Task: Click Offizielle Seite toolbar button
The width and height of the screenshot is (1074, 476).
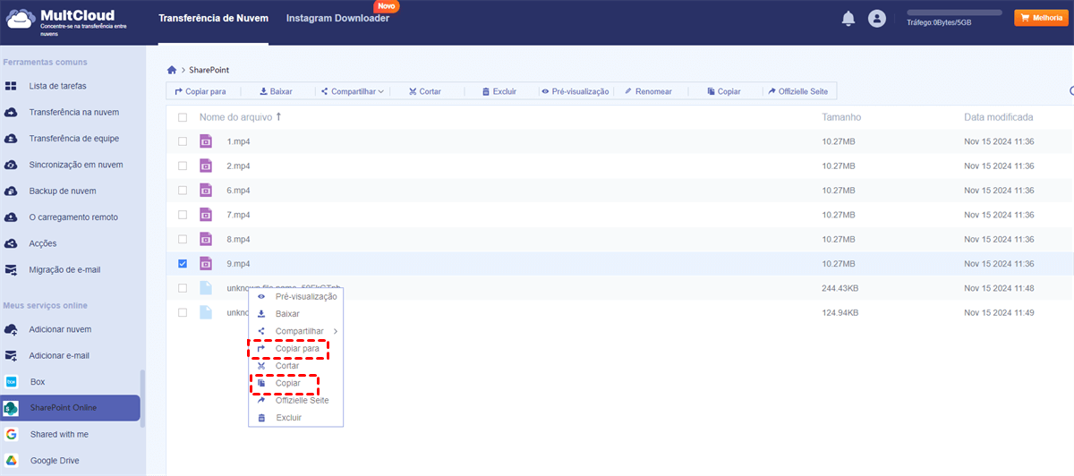Action: pyautogui.click(x=797, y=91)
